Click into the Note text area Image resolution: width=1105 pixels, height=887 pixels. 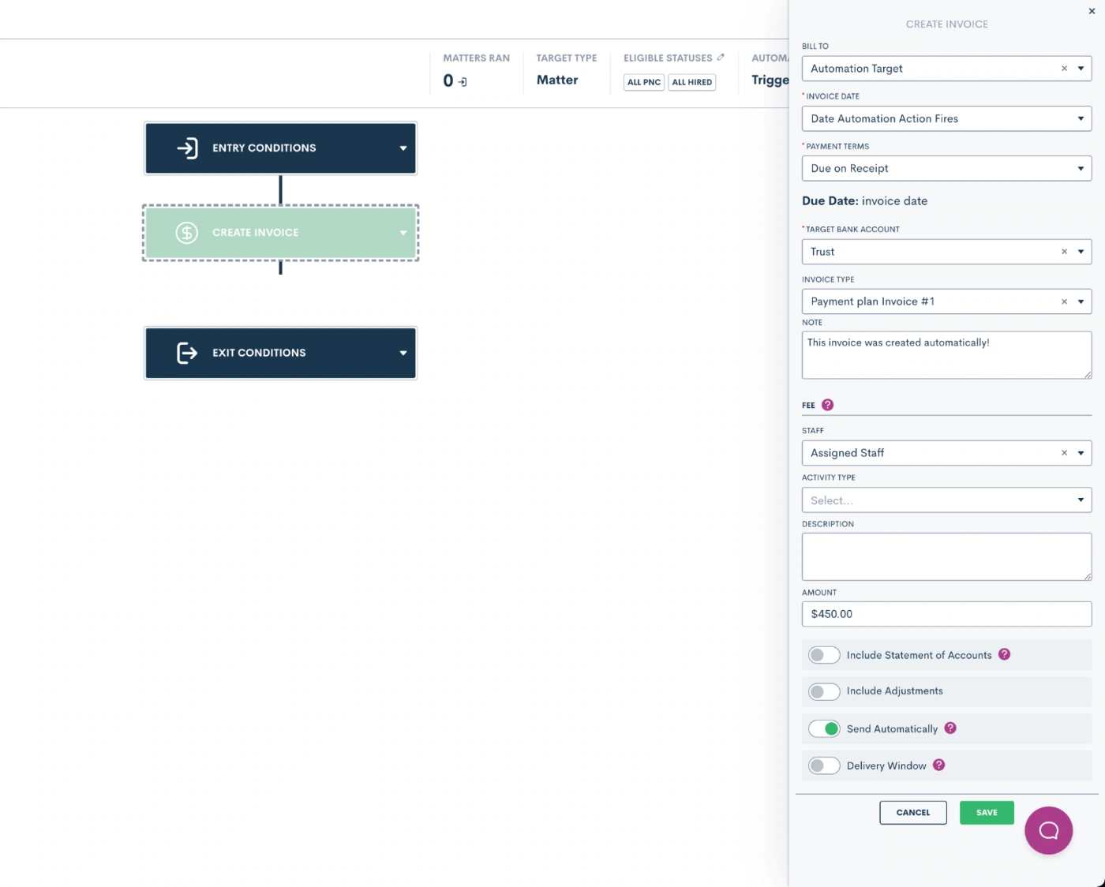[946, 355]
